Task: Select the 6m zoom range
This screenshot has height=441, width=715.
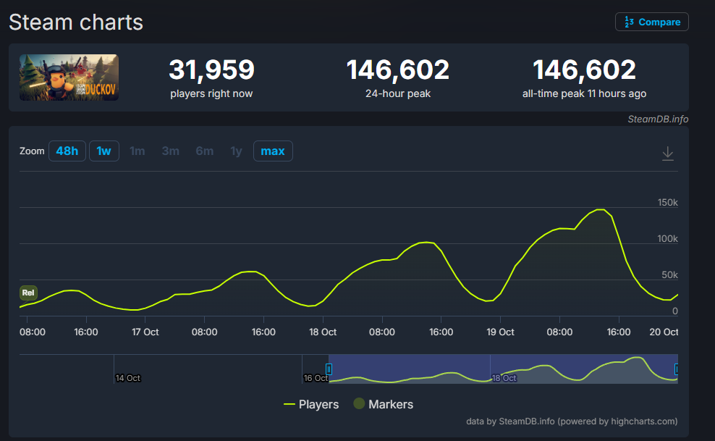Action: [204, 151]
